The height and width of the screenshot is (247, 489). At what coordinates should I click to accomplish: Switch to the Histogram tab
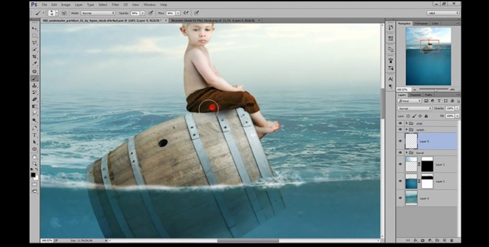click(421, 23)
